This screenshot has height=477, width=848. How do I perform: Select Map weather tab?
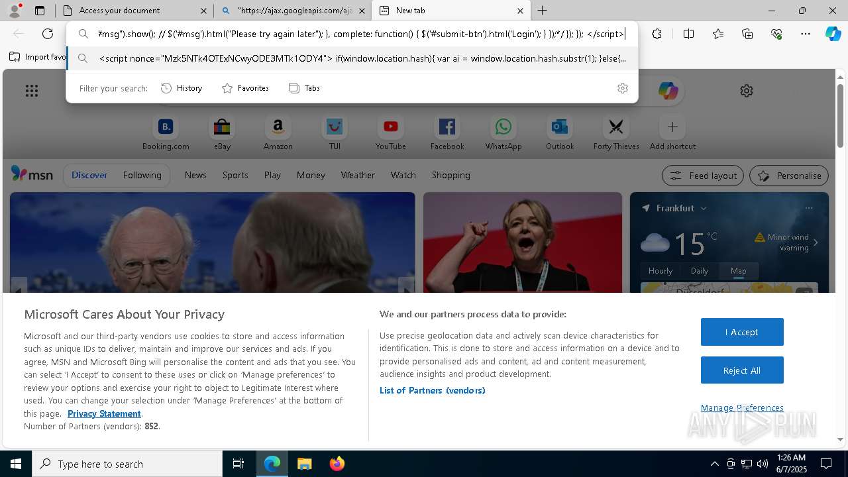[x=738, y=271]
